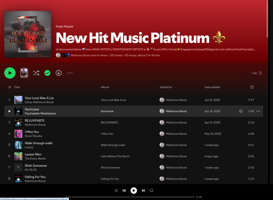Open the Mr. ES DE artist link

(31, 170)
